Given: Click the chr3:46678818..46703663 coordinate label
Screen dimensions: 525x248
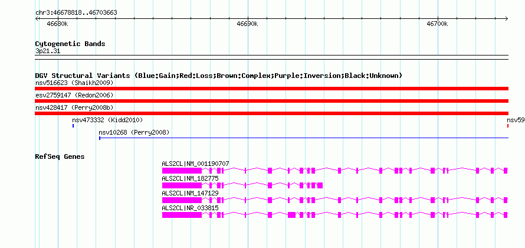Looking at the screenshot, I should (76, 13).
